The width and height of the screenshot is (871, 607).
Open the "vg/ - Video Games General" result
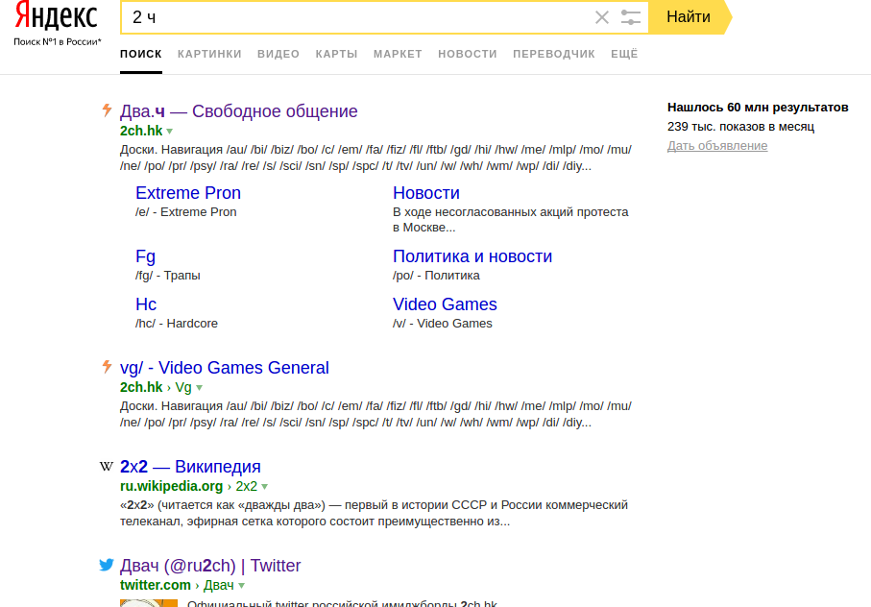pos(225,368)
